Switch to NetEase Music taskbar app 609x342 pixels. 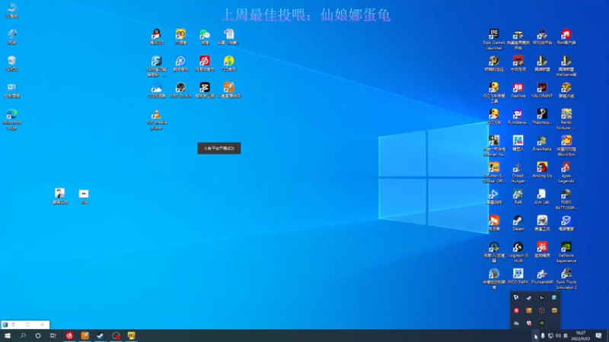tap(69, 336)
